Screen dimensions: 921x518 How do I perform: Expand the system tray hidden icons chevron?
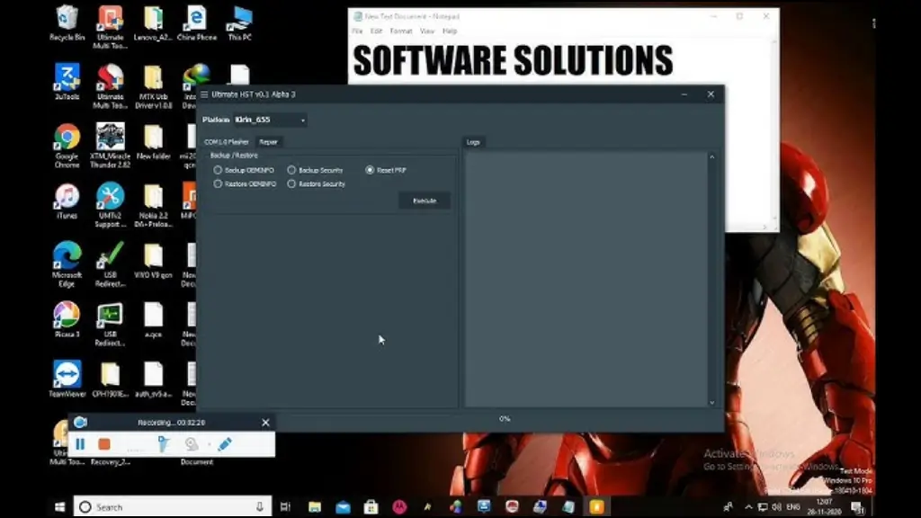(748, 507)
